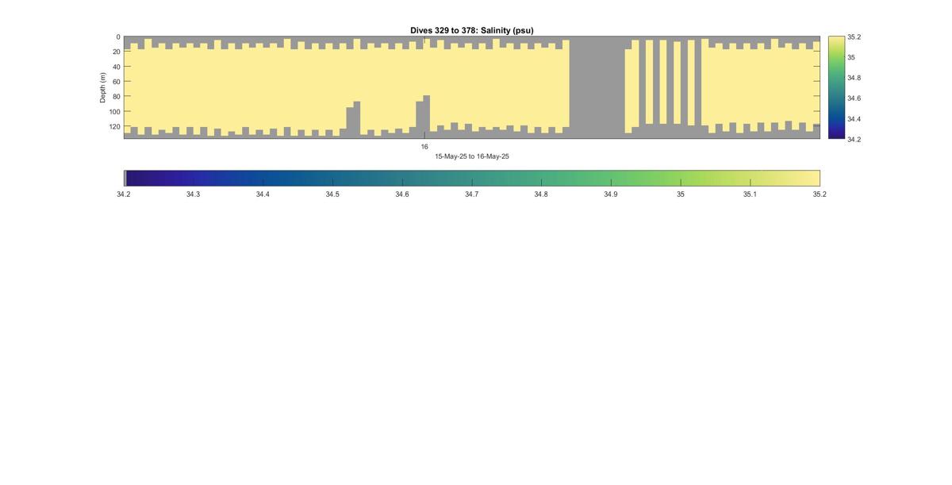The image size is (952, 485).
Task: Click the '34.6' label on vertical colorbar
Action: [854, 98]
